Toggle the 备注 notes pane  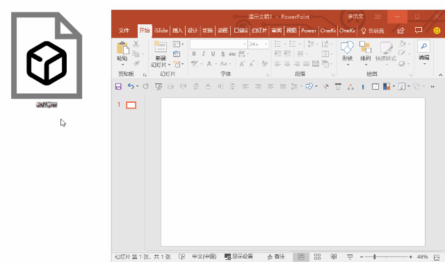276,256
